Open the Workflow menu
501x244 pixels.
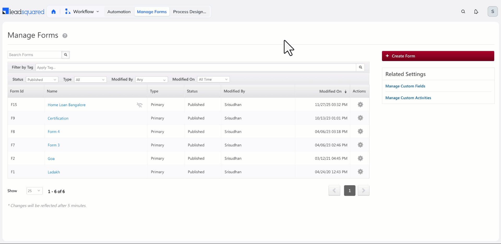pyautogui.click(x=82, y=11)
